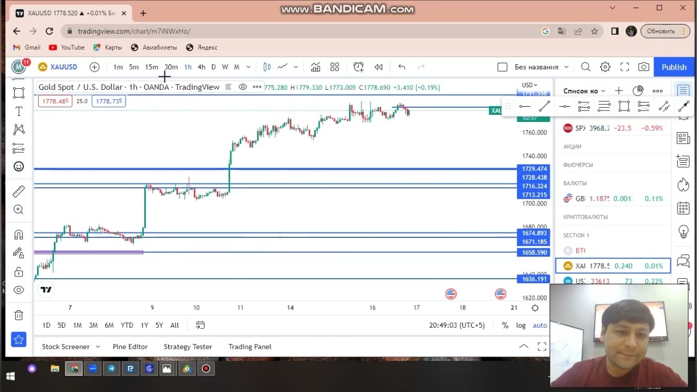Open Telegram from Windows taskbar
The width and height of the screenshot is (697, 392).
click(112, 369)
